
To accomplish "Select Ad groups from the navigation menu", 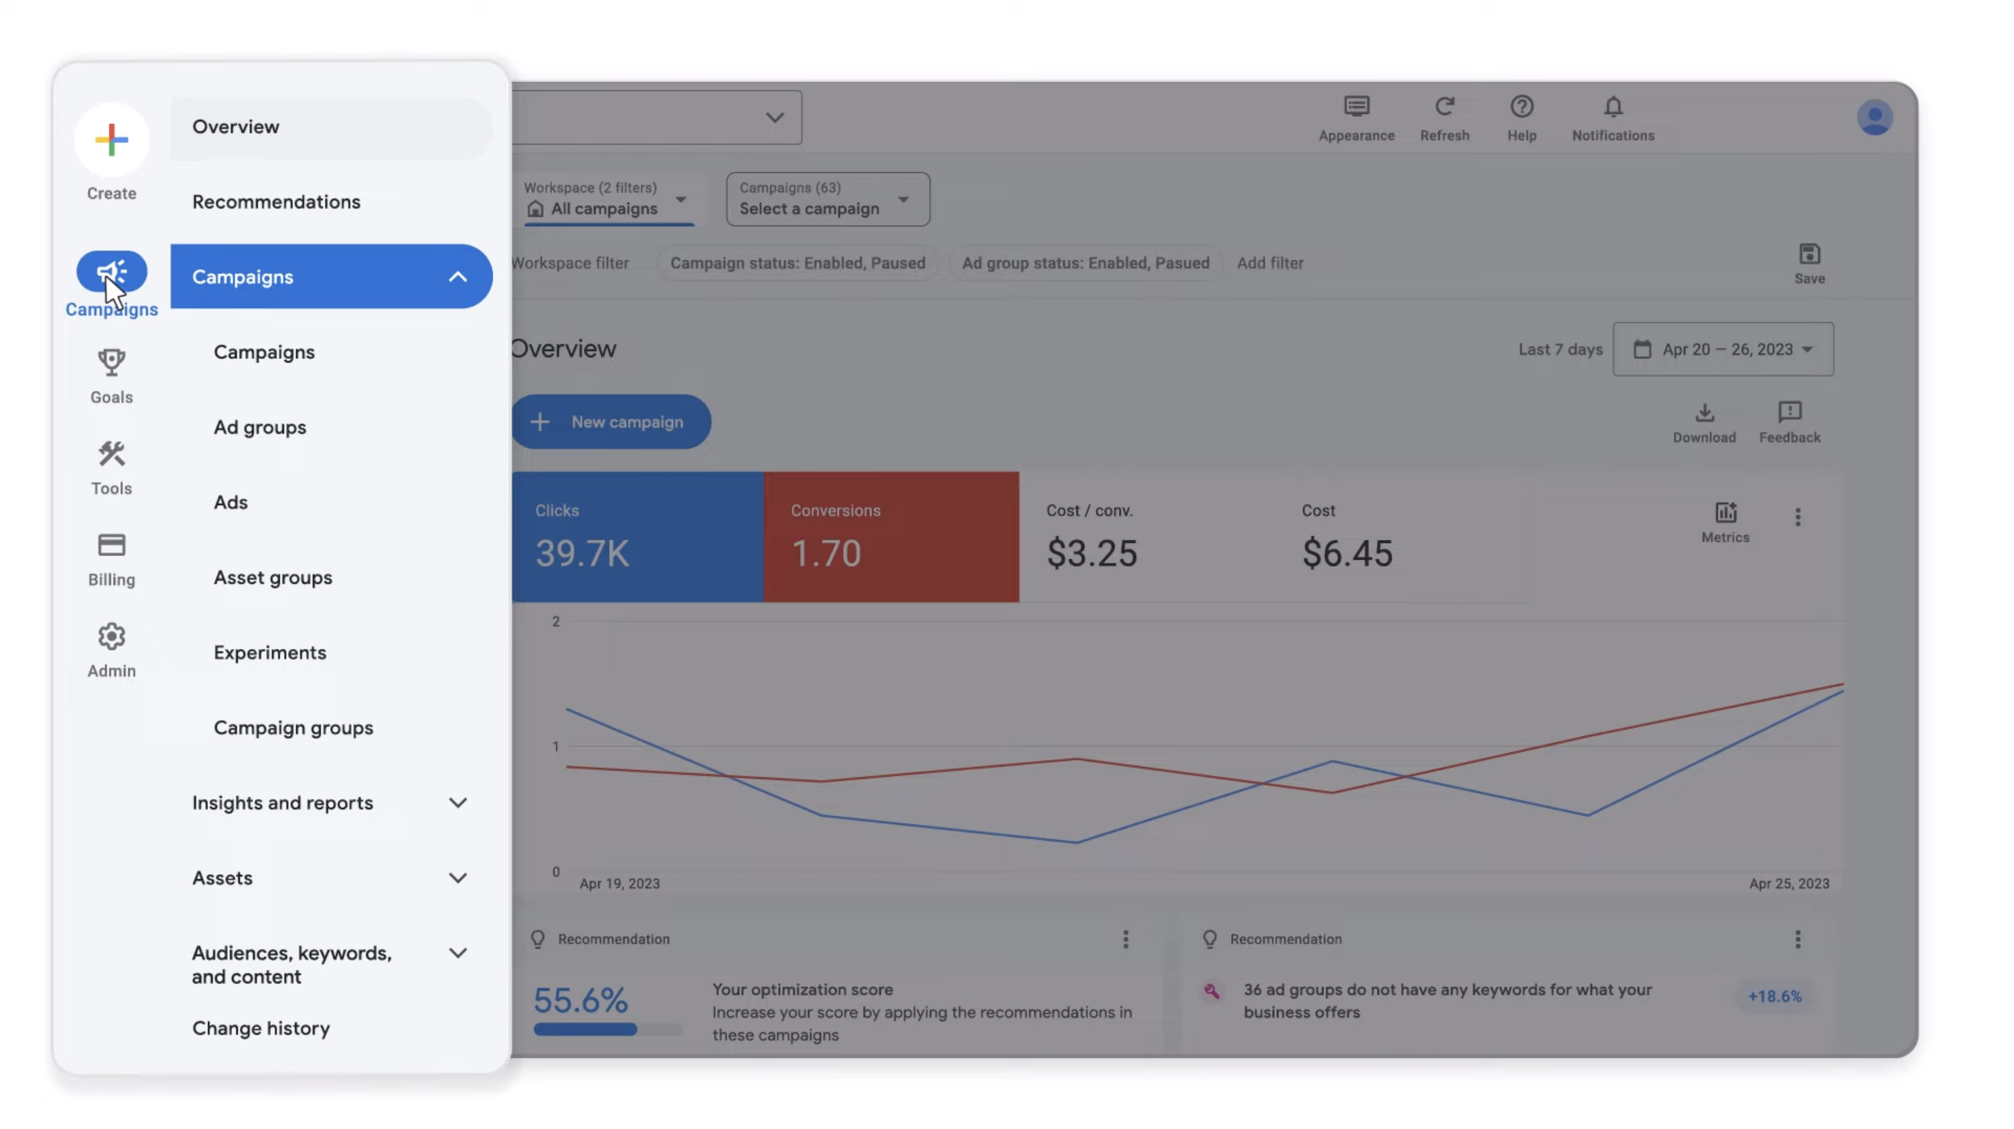I will click(260, 427).
